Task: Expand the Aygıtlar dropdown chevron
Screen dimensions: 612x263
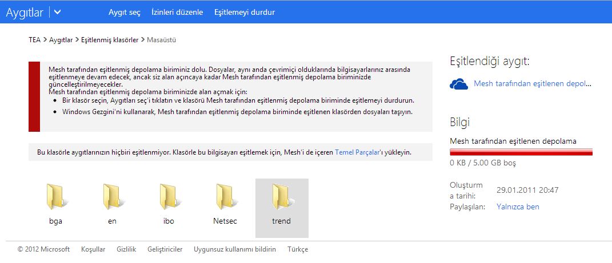Action: pos(57,12)
